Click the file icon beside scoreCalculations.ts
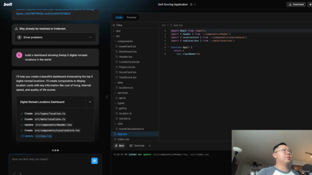312x175 pixels. tap(117, 129)
